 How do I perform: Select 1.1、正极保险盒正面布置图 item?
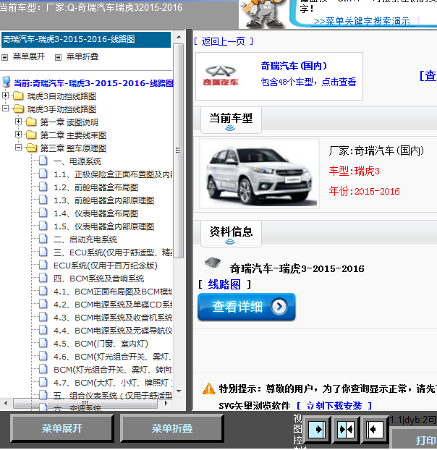click(113, 174)
